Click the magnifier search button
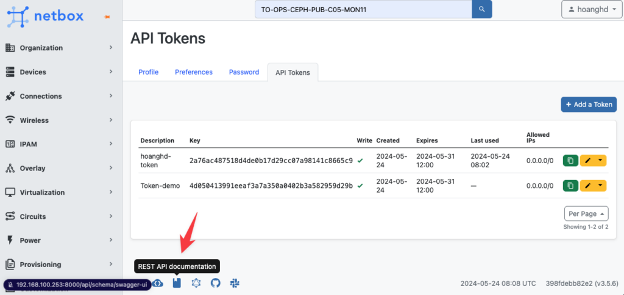 pos(482,9)
